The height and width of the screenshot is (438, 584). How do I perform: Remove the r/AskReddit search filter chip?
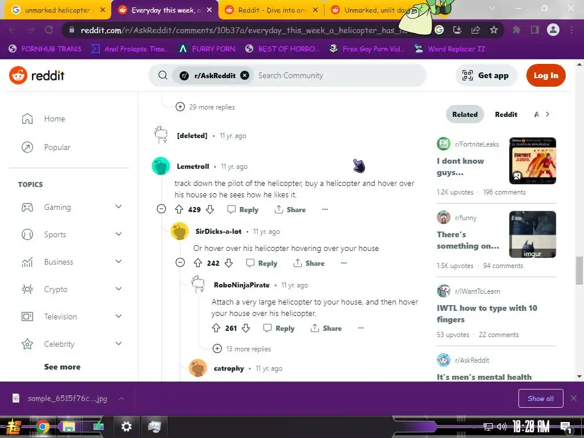245,76
